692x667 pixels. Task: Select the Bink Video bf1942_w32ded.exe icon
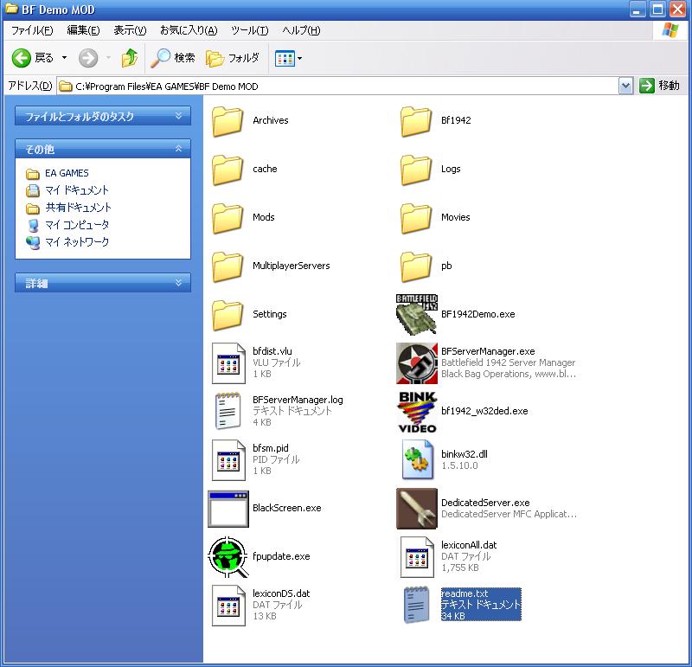(417, 412)
